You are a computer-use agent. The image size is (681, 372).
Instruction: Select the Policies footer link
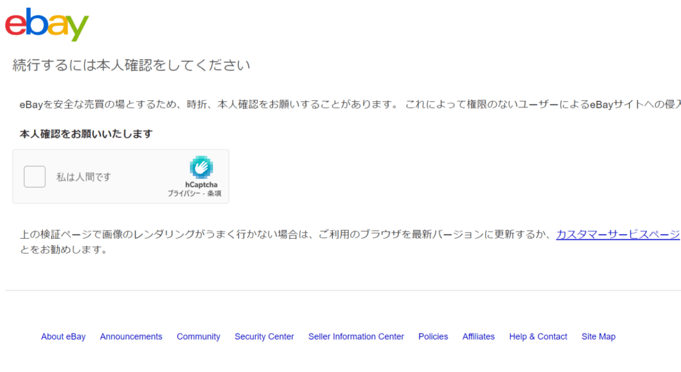[x=433, y=336]
